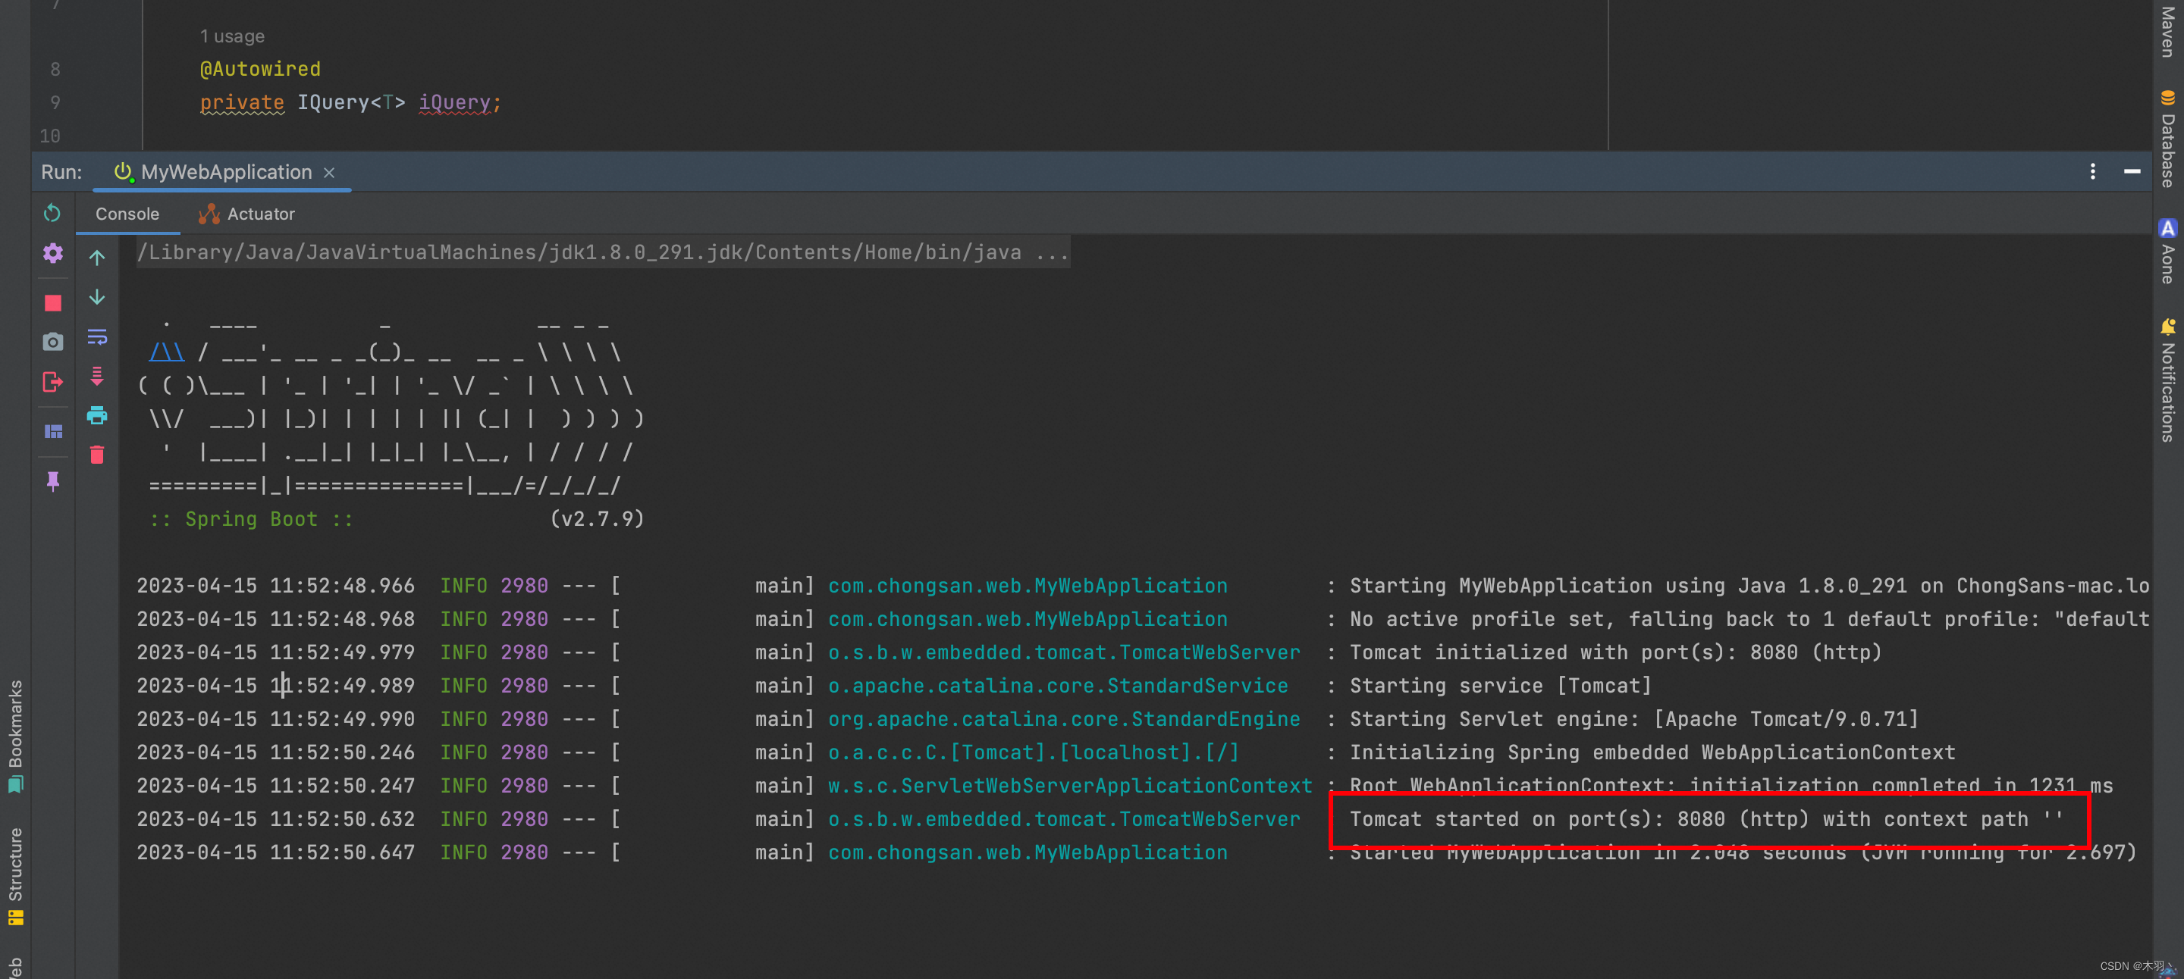This screenshot has height=979, width=2184.
Task: Click the '1 usage' inlay hint
Action: (232, 36)
